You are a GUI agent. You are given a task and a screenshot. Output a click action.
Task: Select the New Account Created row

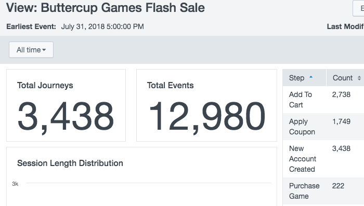[323, 159]
